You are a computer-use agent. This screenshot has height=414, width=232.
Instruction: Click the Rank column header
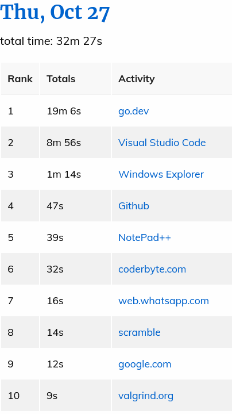pos(20,79)
